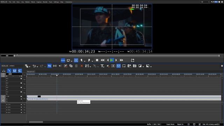Toggle first blue mode button below EDIUS label
Viewport: 224px width, 126px height.
[9, 71]
